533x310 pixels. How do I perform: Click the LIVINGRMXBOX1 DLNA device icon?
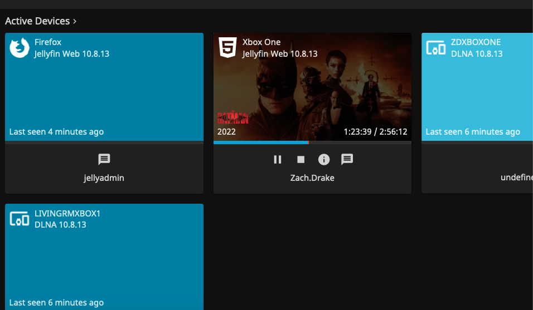[20, 219]
